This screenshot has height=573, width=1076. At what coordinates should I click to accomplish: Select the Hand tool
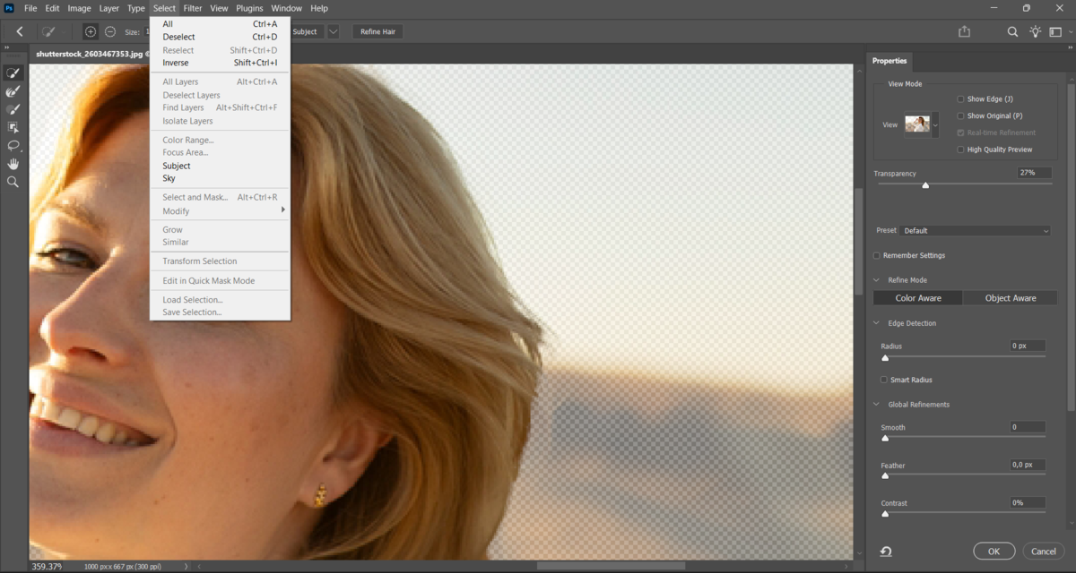[13, 164]
